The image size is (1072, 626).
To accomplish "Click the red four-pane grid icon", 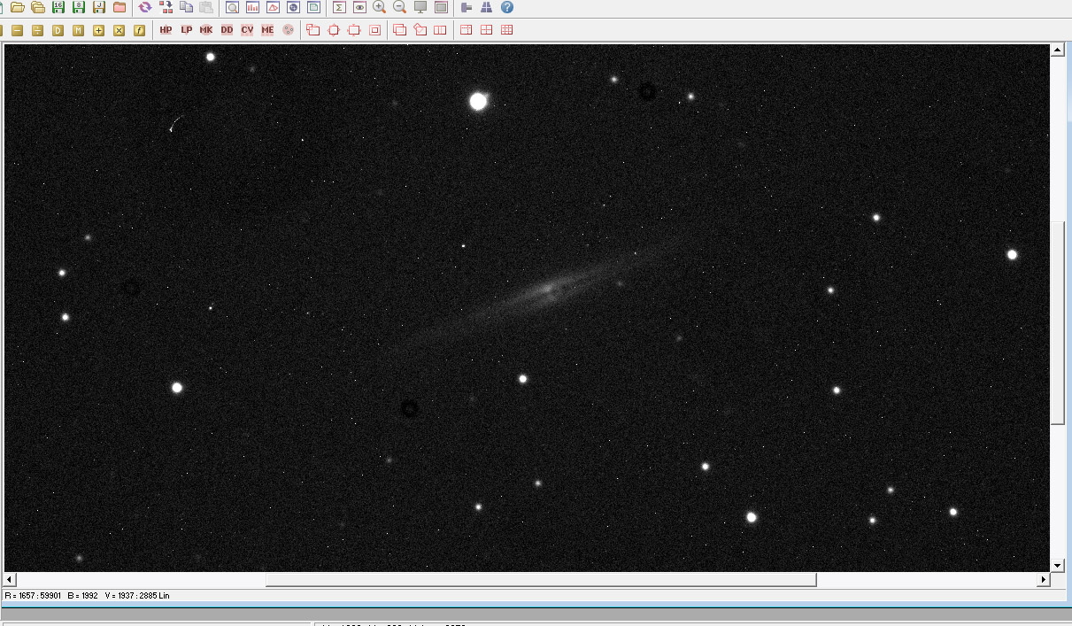I will tap(487, 30).
